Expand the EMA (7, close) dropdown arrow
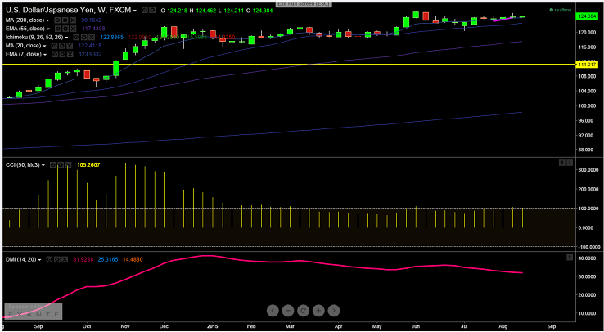 45,55
